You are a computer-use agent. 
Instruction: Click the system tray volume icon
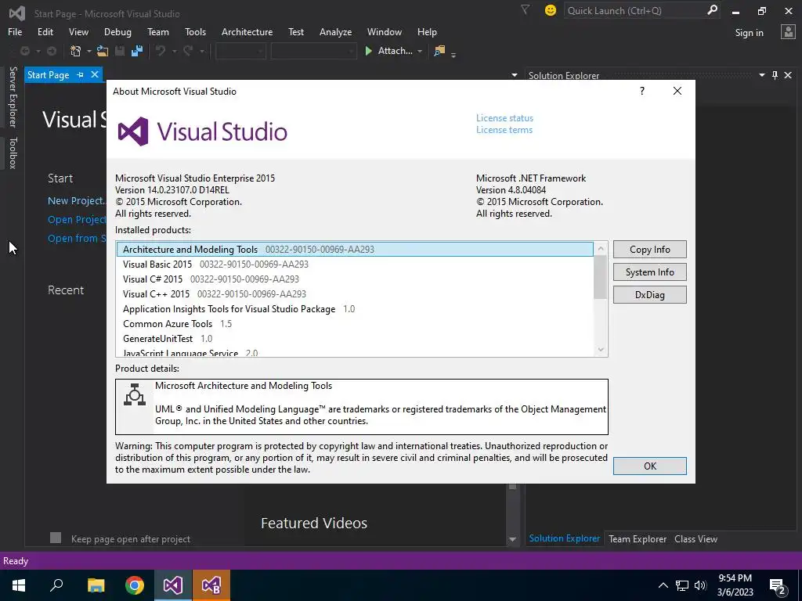click(700, 585)
